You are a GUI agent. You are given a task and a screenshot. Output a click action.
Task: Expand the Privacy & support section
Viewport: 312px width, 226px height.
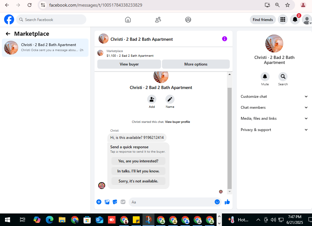tap(274, 129)
